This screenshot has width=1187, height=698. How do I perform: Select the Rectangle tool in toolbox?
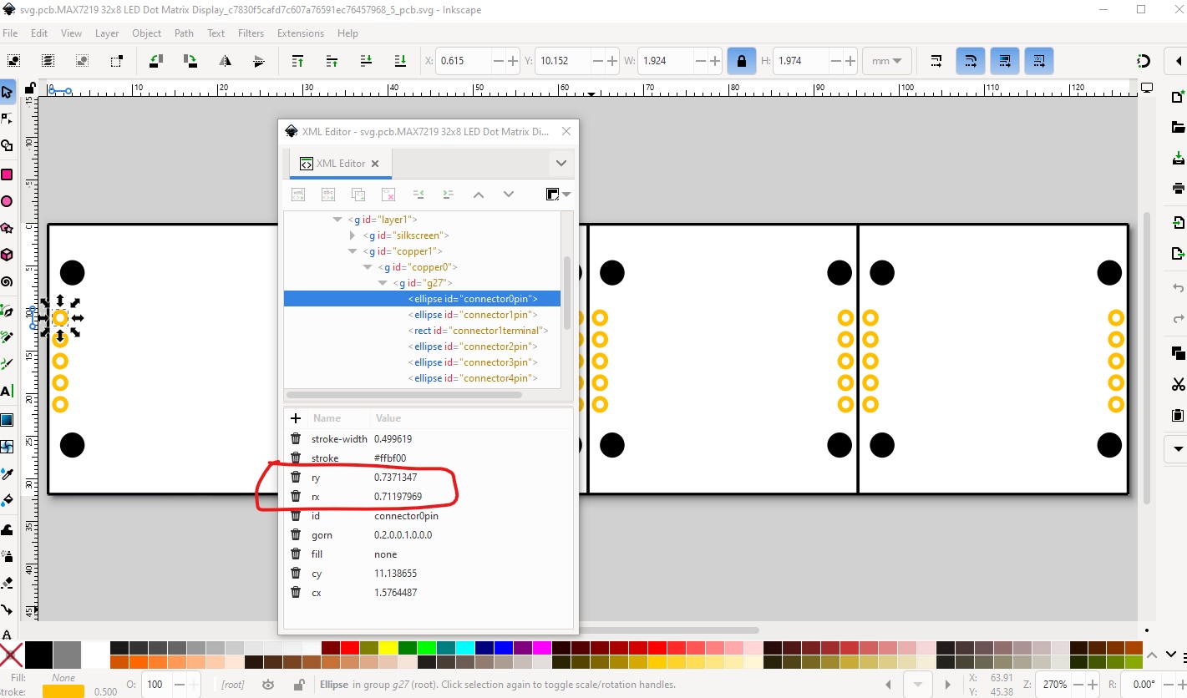point(7,174)
